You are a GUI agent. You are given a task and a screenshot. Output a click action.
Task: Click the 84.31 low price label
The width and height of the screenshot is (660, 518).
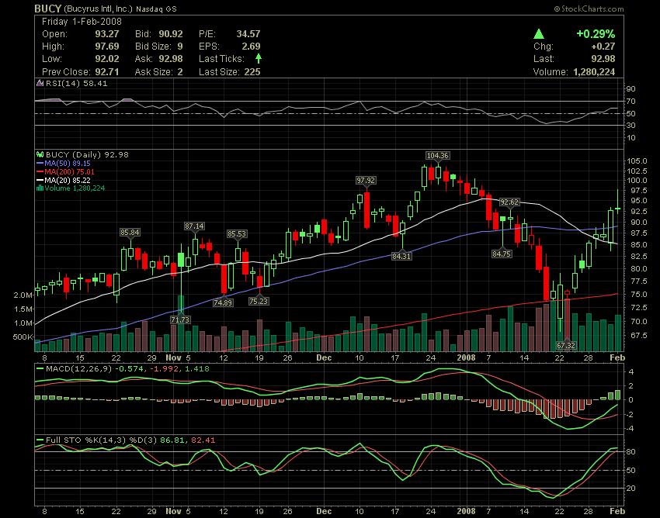click(401, 256)
